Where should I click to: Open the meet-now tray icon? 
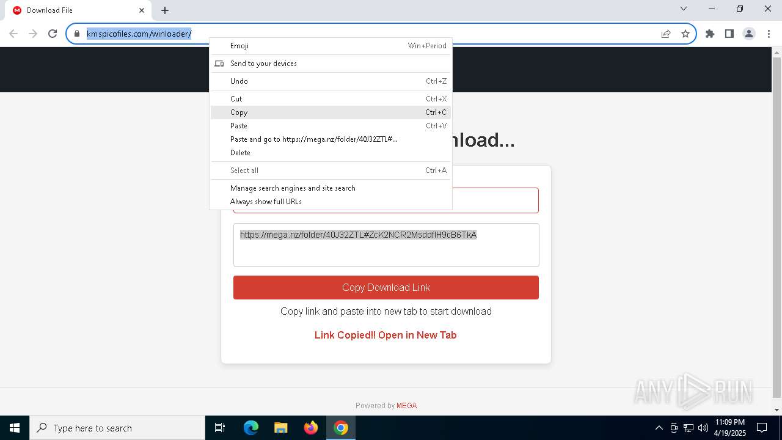pyautogui.click(x=674, y=428)
